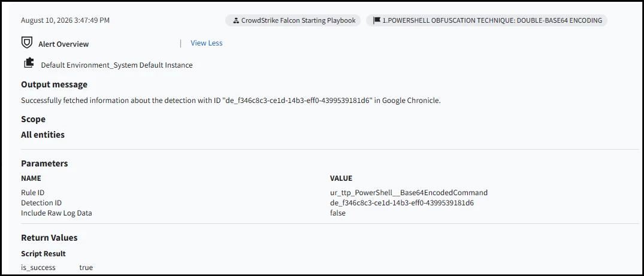Click Default Environment_System Default Instance label
The width and height of the screenshot is (644, 276).
(117, 65)
